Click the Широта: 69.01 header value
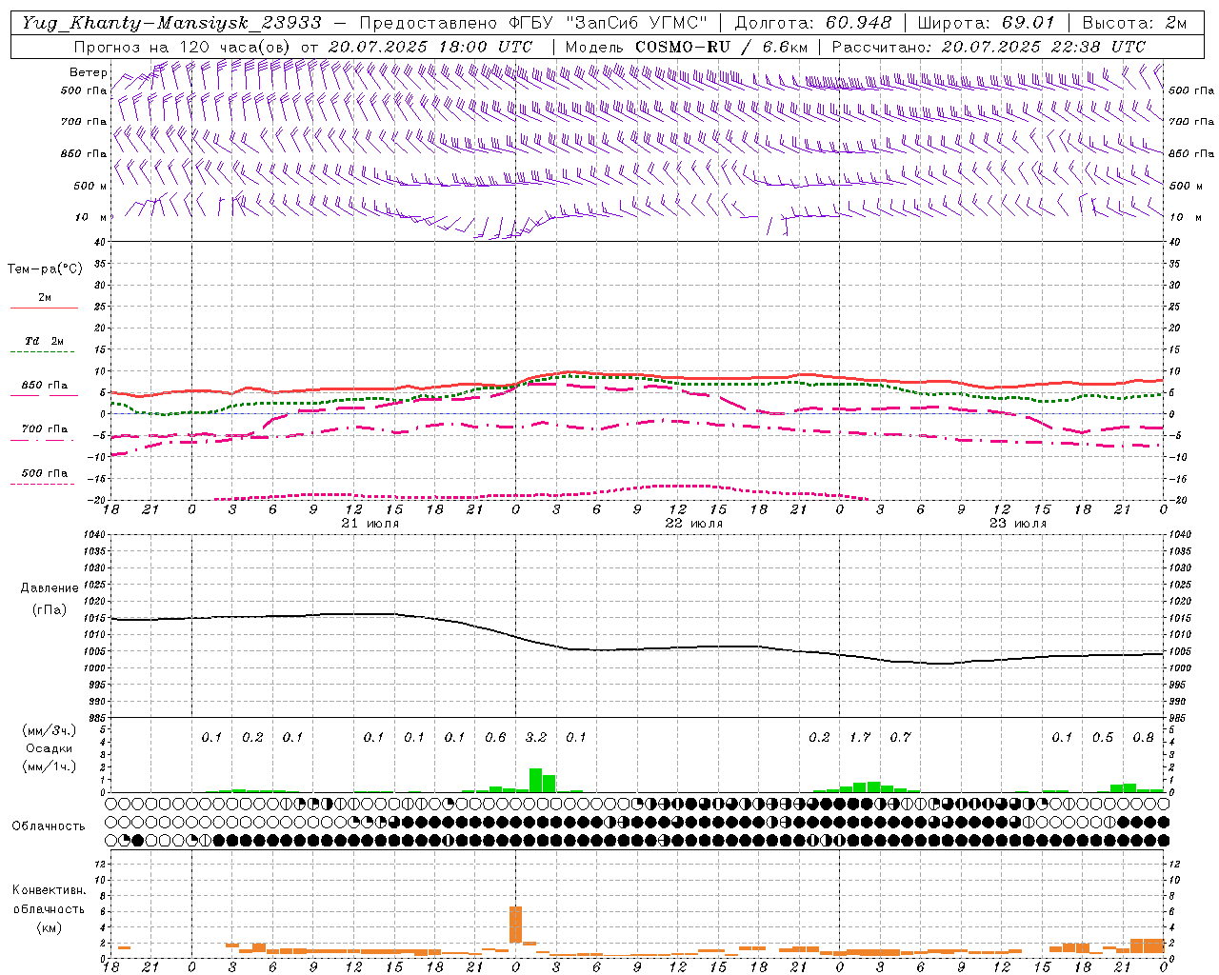1219x975 pixels. click(x=986, y=23)
